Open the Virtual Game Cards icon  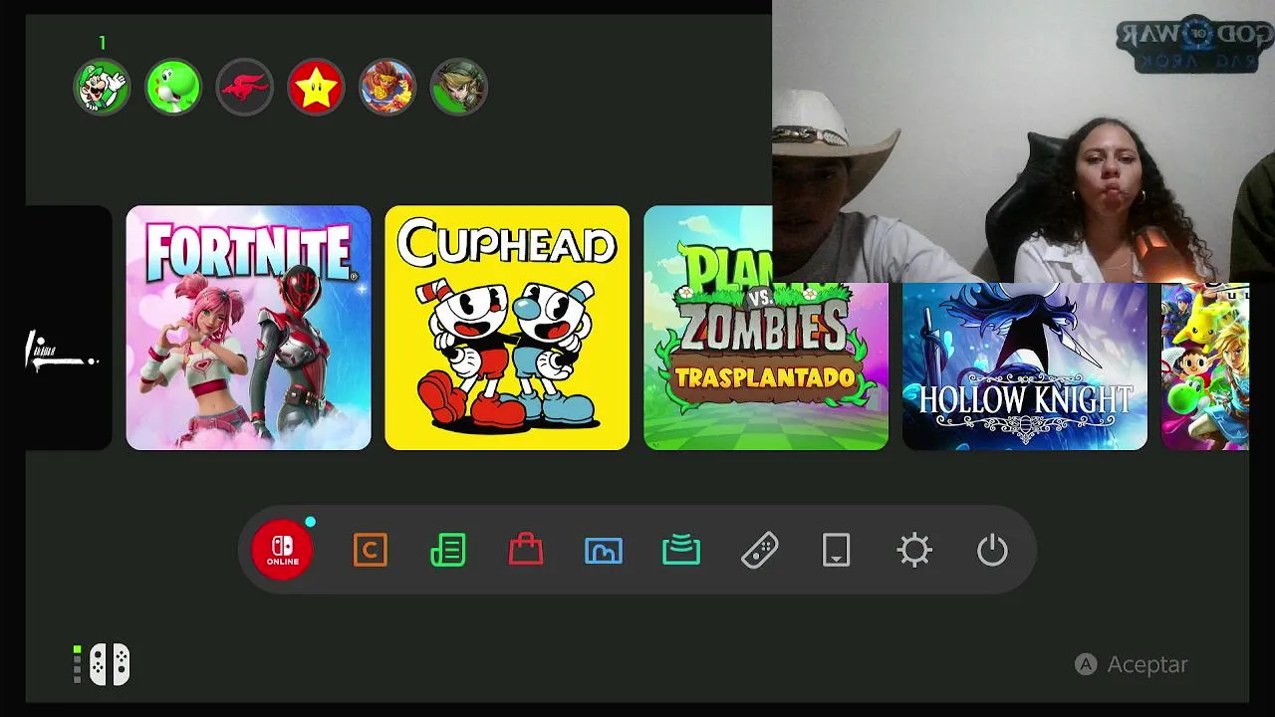click(837, 550)
